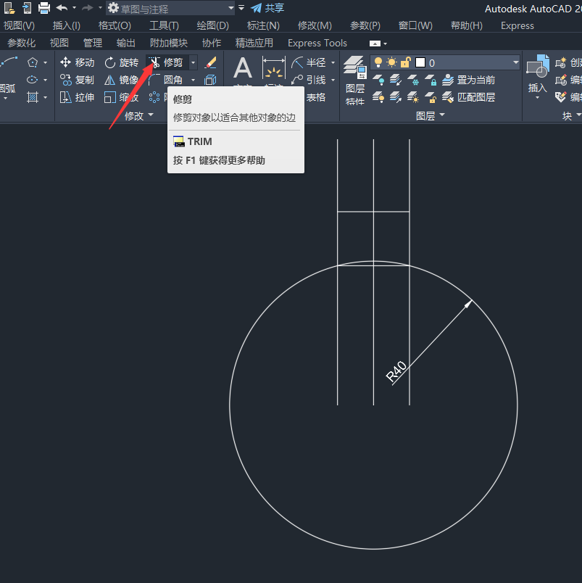Open the 绘图(D) menu
Image resolution: width=582 pixels, height=583 pixels.
212,25
